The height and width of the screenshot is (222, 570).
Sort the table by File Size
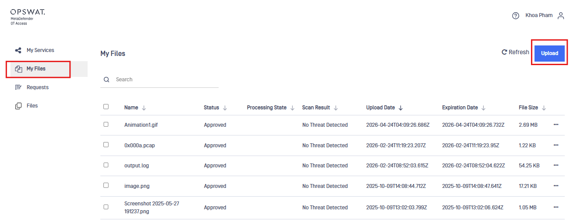[x=544, y=108]
